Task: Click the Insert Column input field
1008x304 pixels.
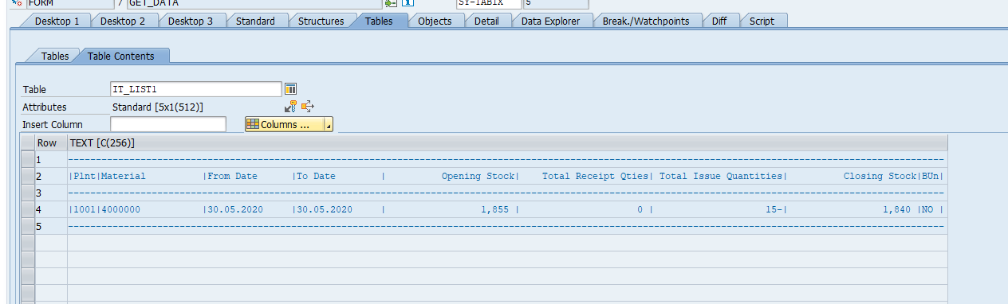Action: [x=167, y=124]
